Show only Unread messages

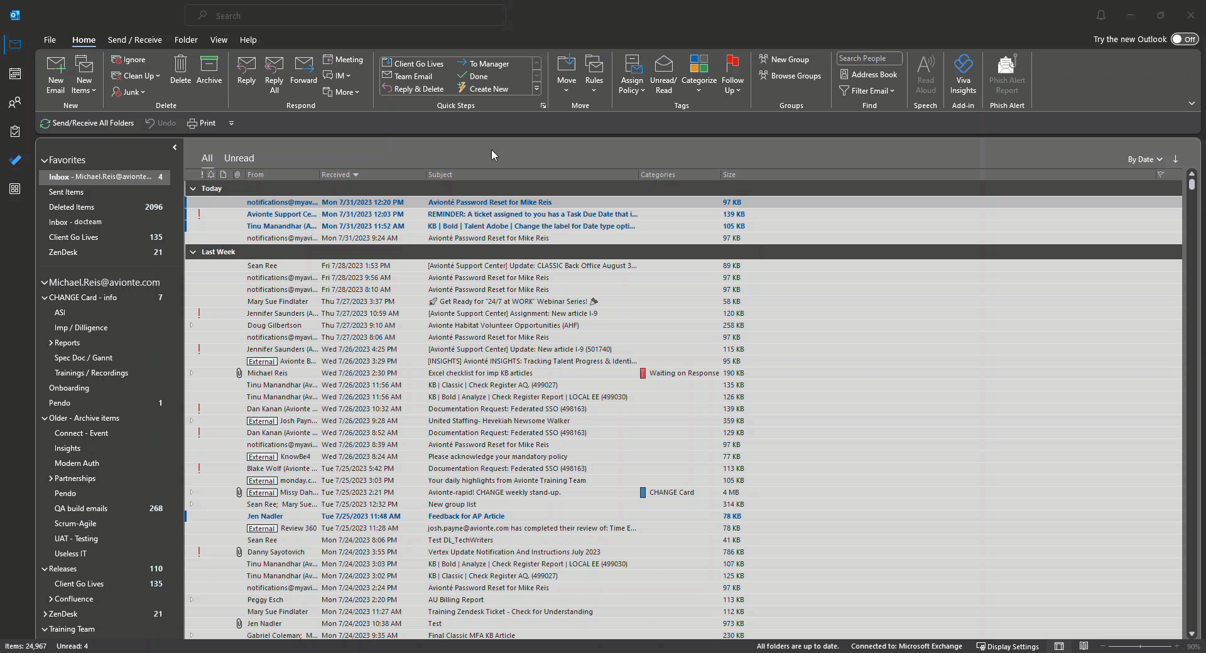239,158
